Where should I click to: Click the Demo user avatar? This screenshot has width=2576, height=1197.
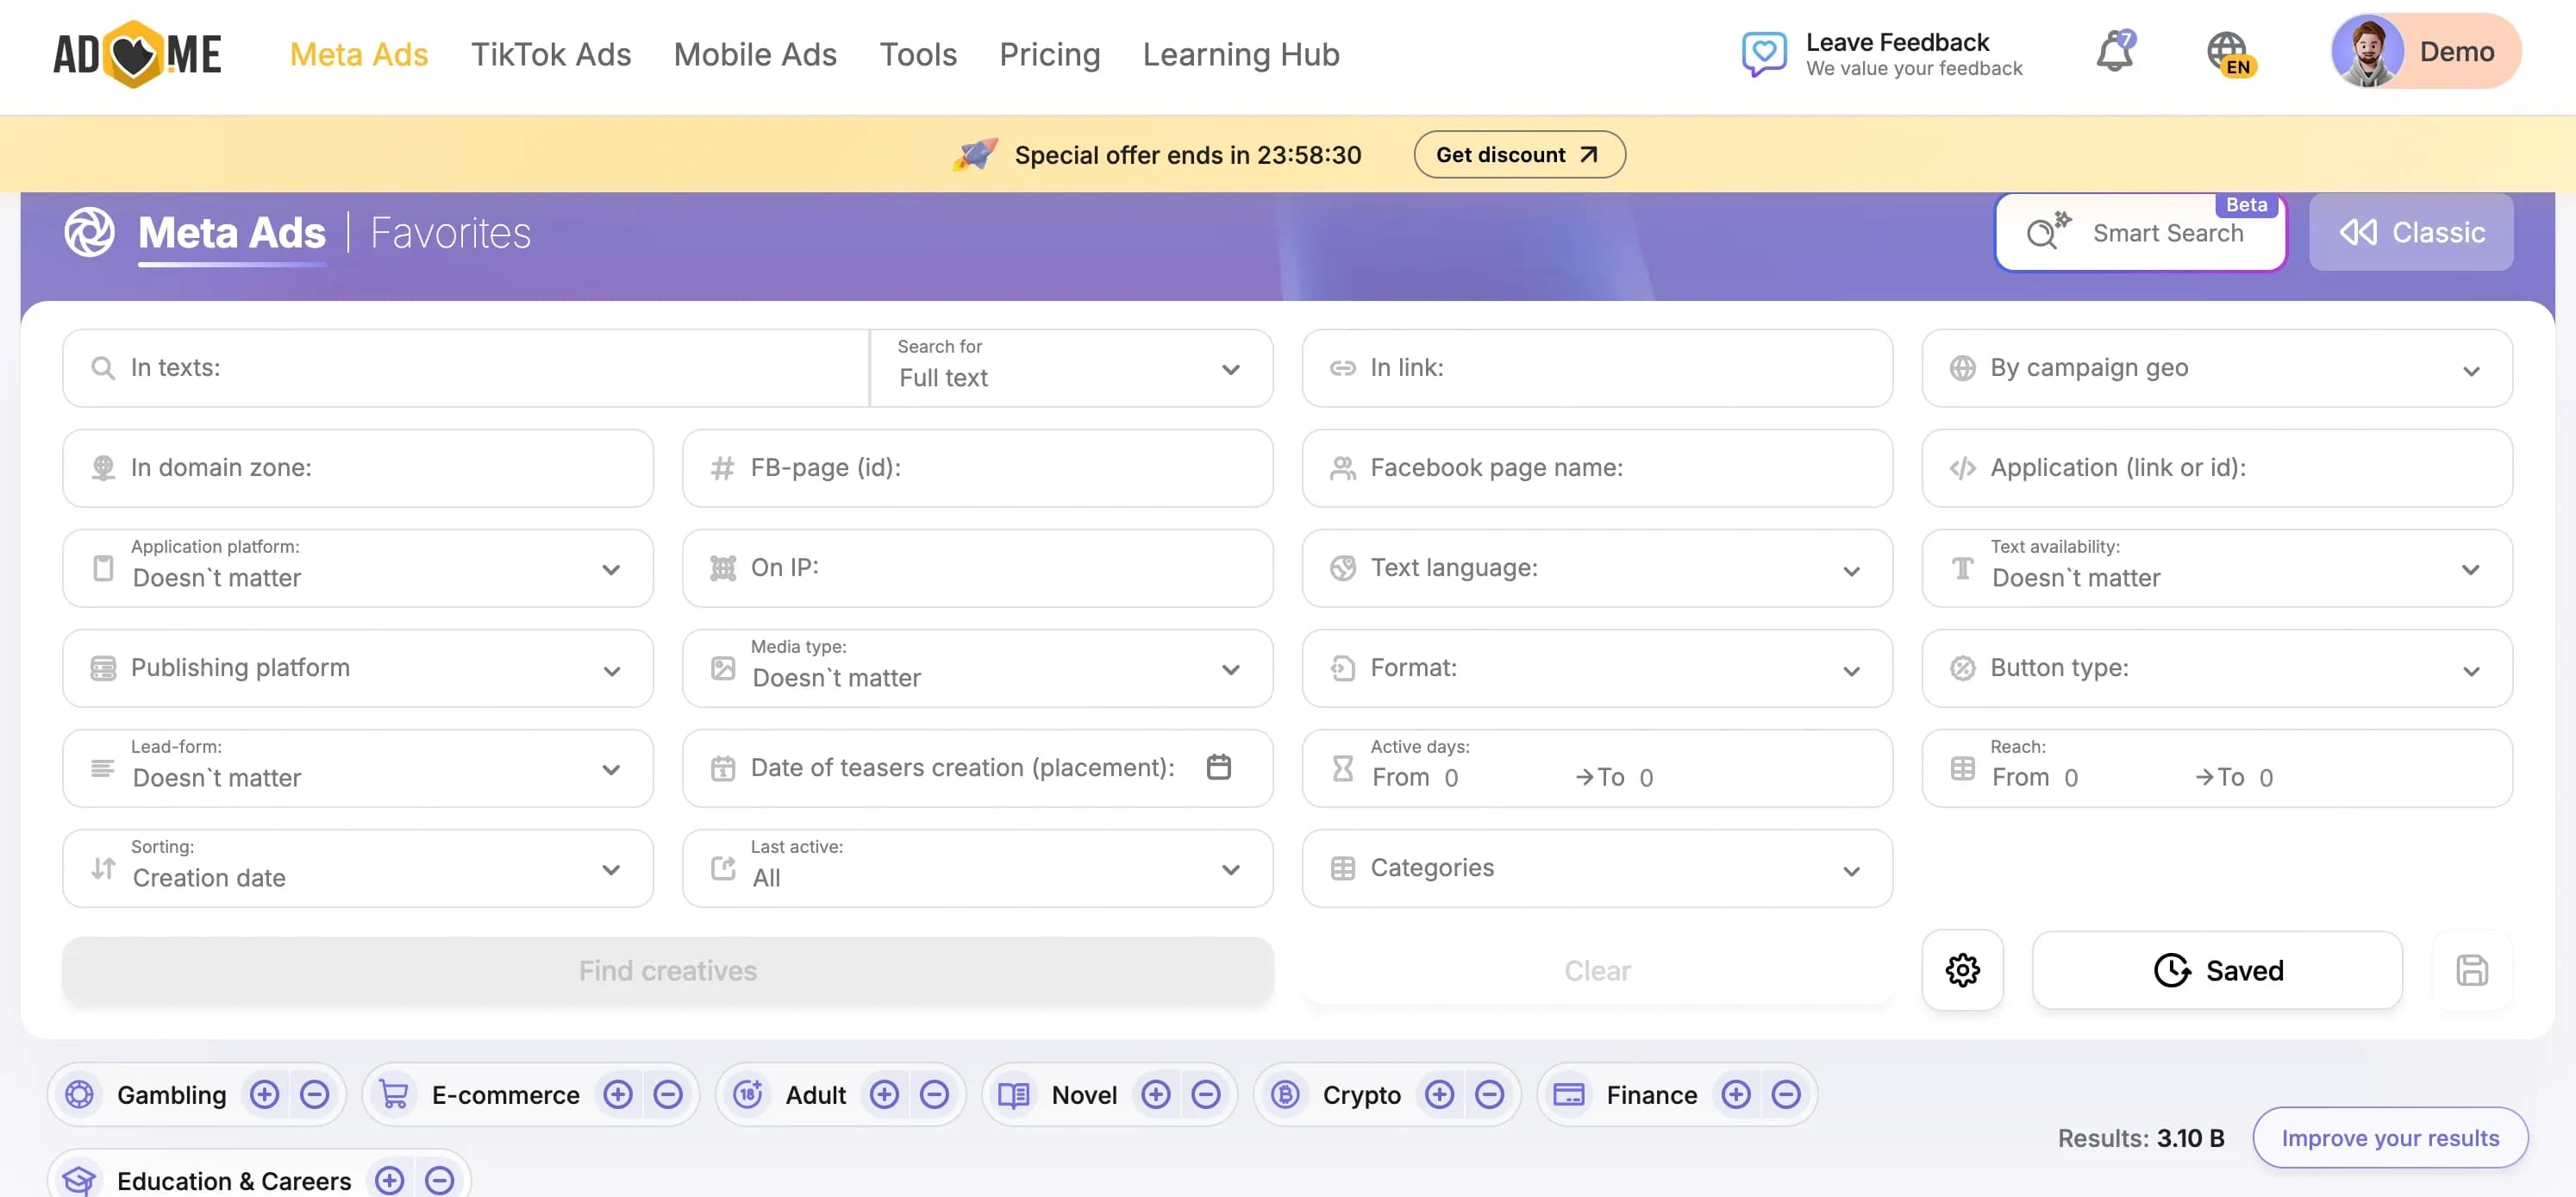point(2367,52)
